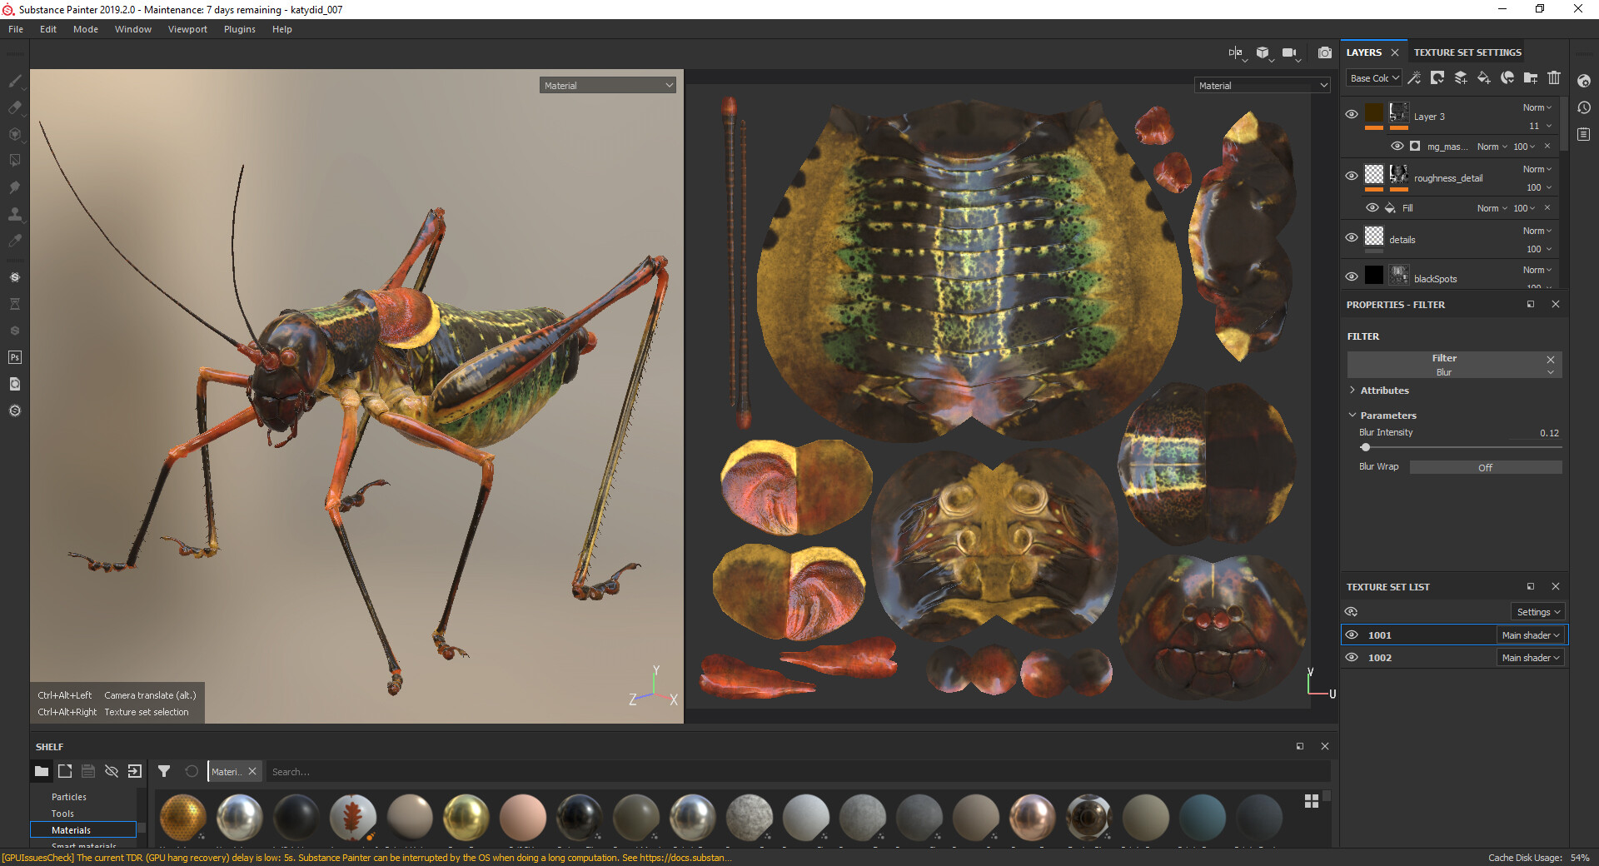Screen dimensions: 1599x866
Task: Select the Paint brush tool
Action: [14, 82]
